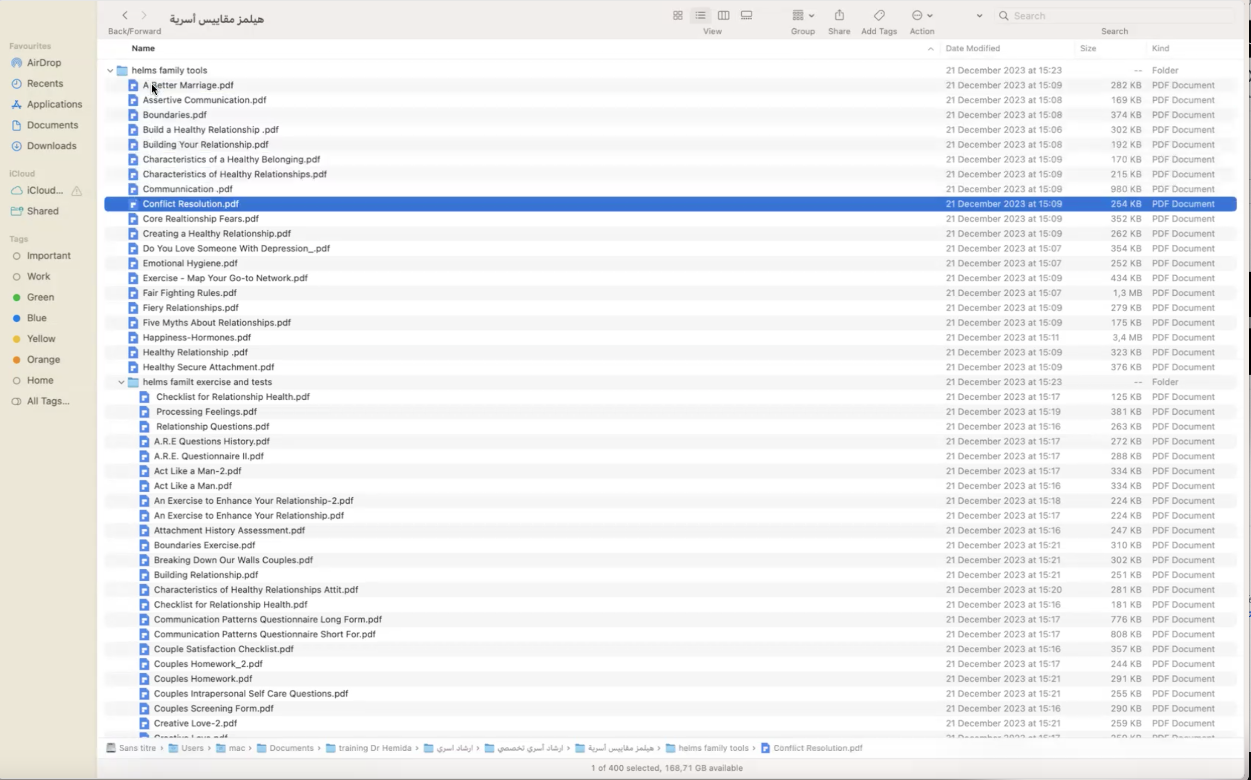The image size is (1251, 780).
Task: Open Downloads from the sidebar
Action: 51,146
